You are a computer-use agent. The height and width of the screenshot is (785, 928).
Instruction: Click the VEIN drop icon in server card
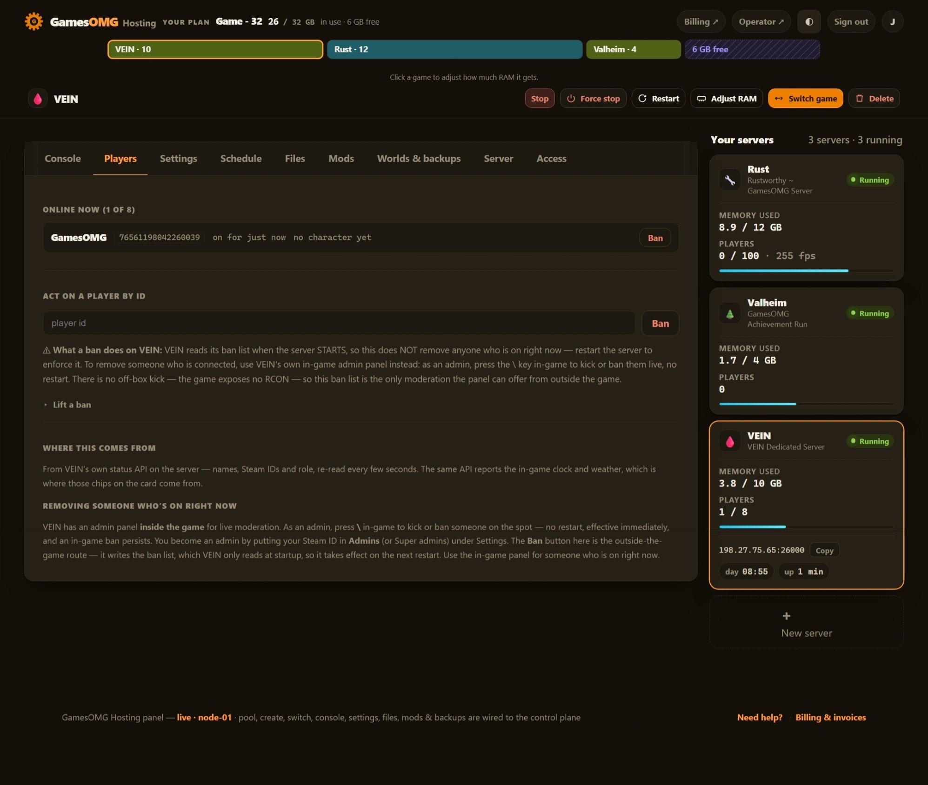tap(730, 441)
